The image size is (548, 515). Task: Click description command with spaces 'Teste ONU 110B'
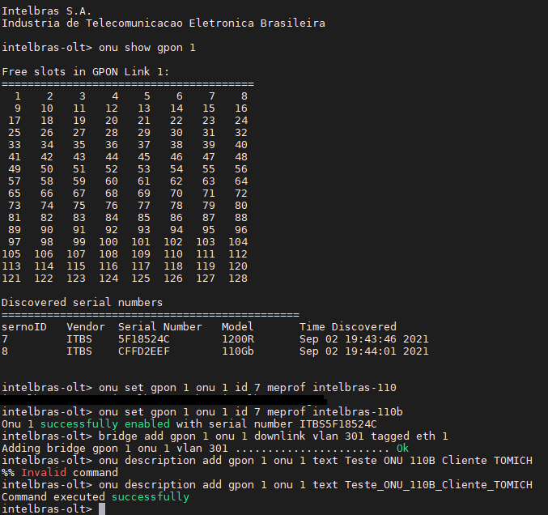315,461
